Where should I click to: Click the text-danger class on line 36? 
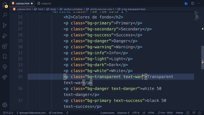[125, 89]
